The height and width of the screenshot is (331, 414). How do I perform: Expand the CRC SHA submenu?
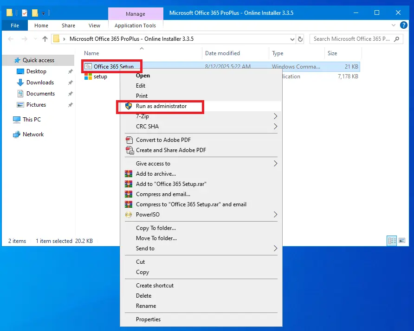(201, 127)
